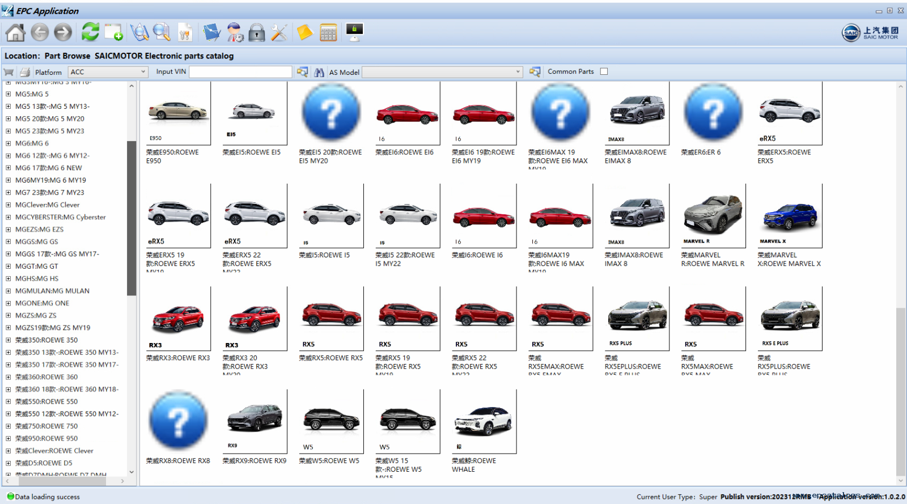Click the printer icon beside Platform
The height and width of the screenshot is (504, 907).
25,72
